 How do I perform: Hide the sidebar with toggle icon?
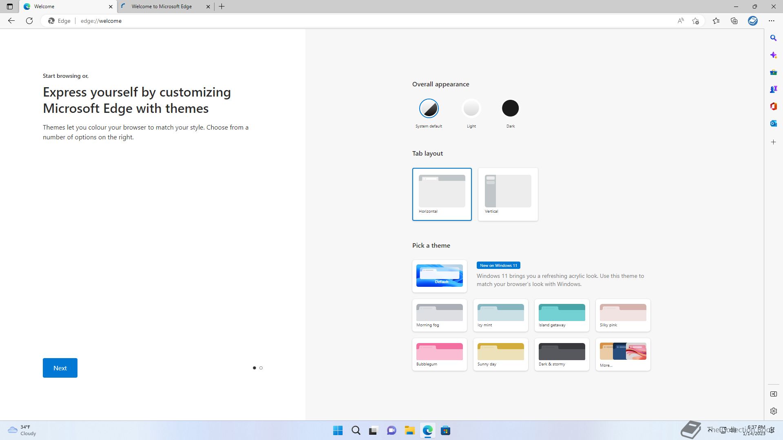point(774,394)
